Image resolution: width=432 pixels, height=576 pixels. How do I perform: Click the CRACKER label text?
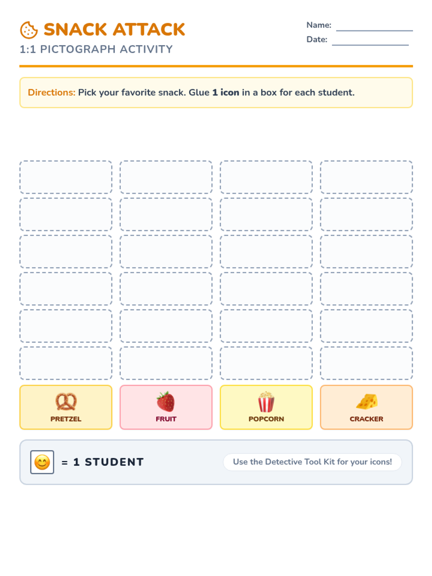366,419
